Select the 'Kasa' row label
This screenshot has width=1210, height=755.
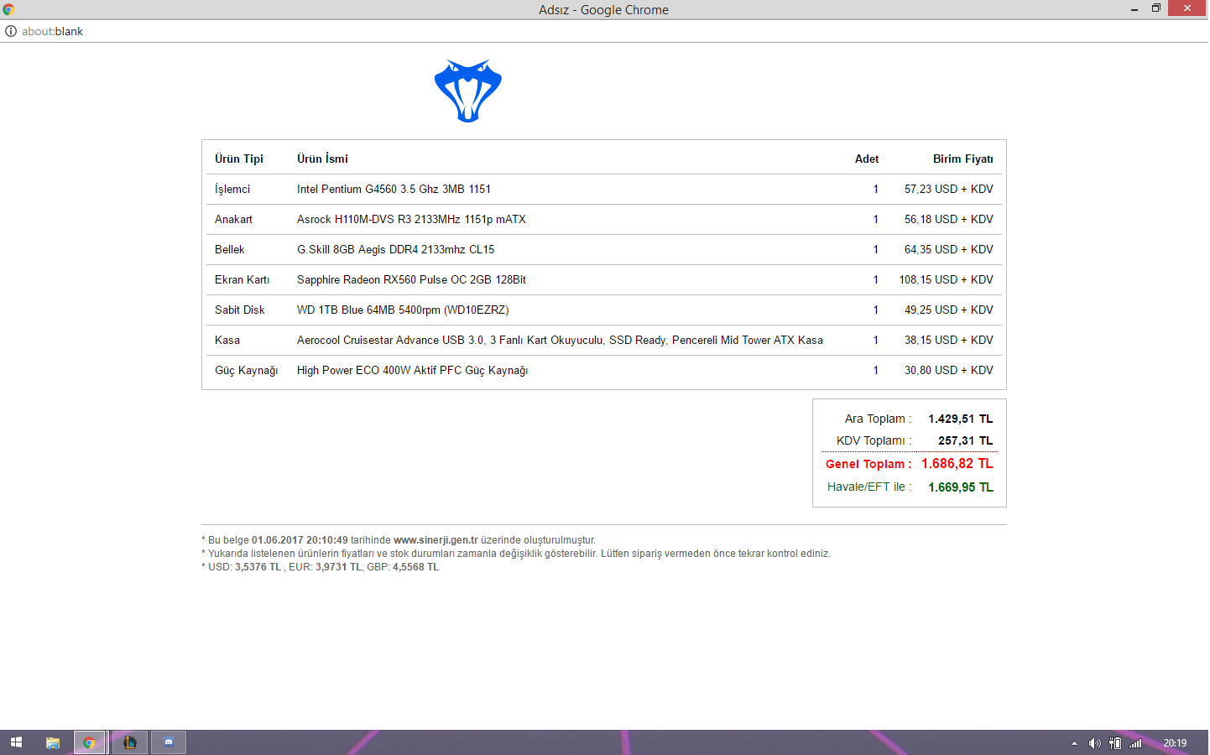[x=227, y=340]
